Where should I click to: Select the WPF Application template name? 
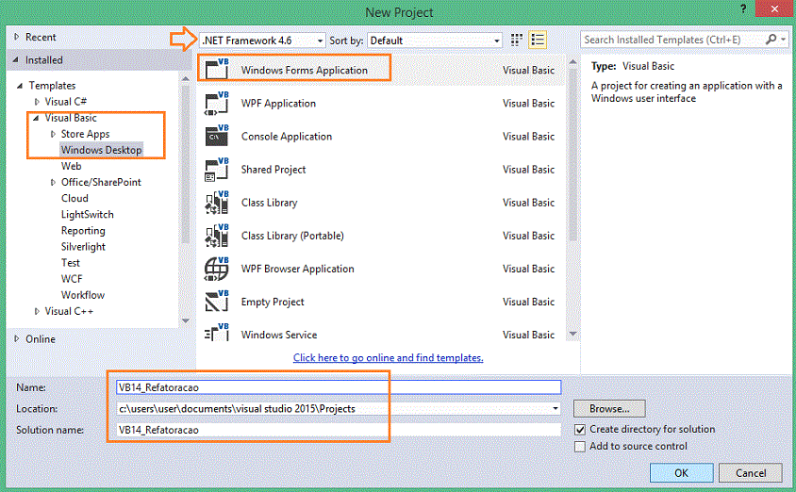click(x=278, y=104)
